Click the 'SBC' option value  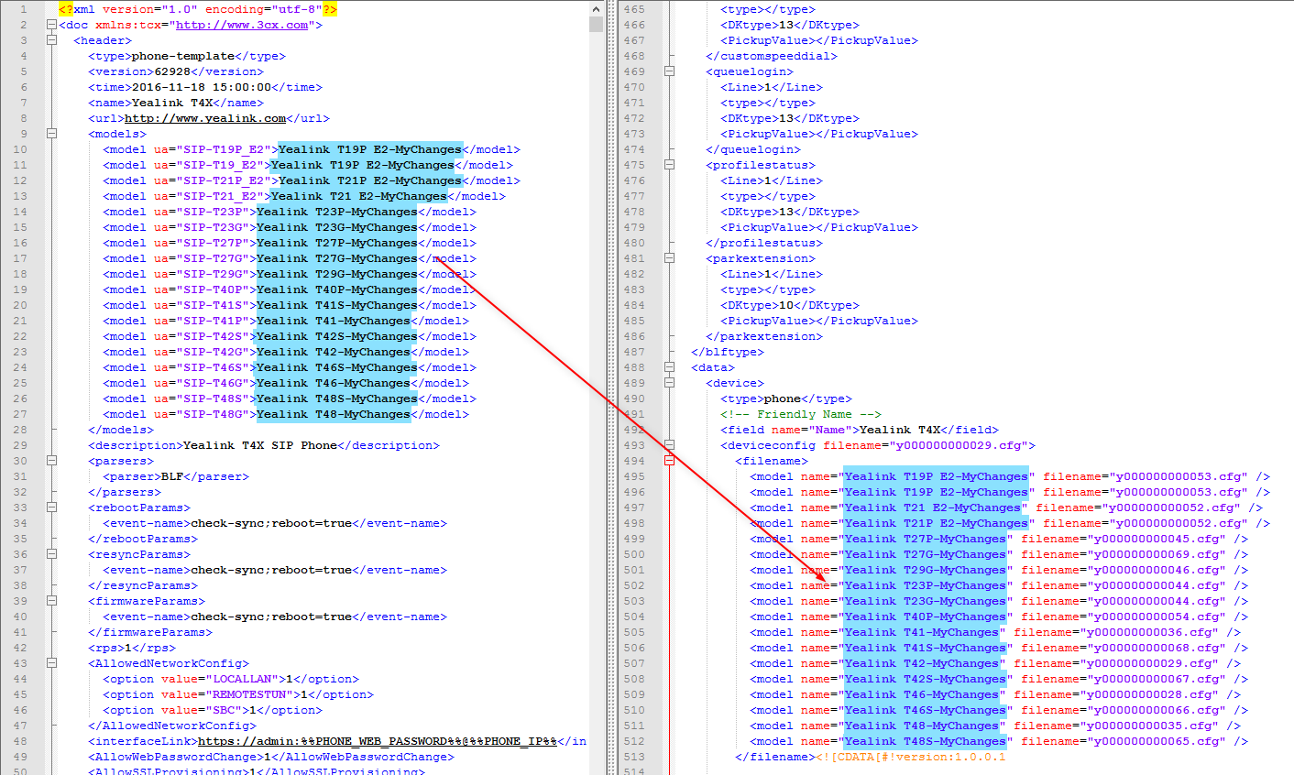click(224, 710)
